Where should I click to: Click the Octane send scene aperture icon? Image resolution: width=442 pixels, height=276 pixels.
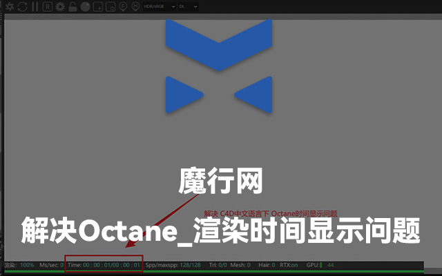point(10,6)
